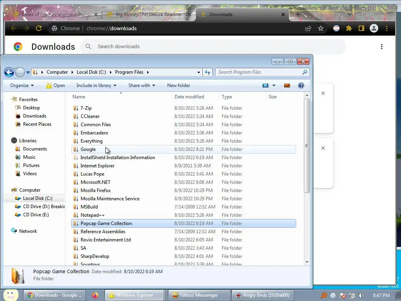Expand Include in library dropdown
401x301 pixels.
(x=96, y=85)
